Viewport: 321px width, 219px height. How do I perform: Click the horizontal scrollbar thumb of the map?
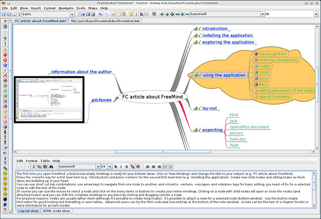pyautogui.click(x=163, y=152)
